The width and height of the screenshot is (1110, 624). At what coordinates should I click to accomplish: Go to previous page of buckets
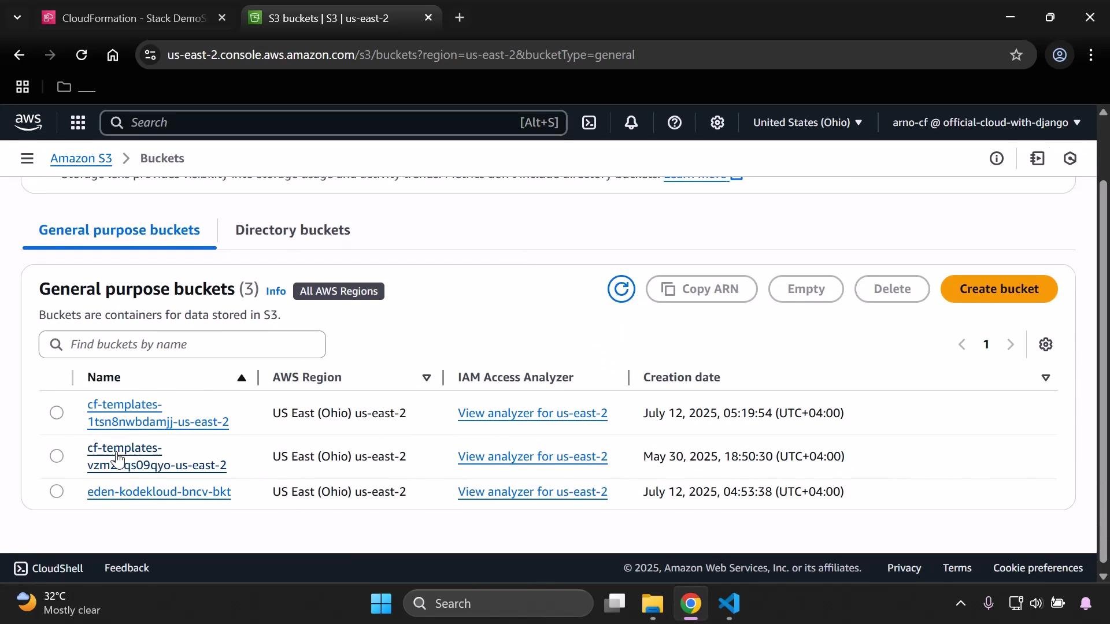click(x=962, y=344)
